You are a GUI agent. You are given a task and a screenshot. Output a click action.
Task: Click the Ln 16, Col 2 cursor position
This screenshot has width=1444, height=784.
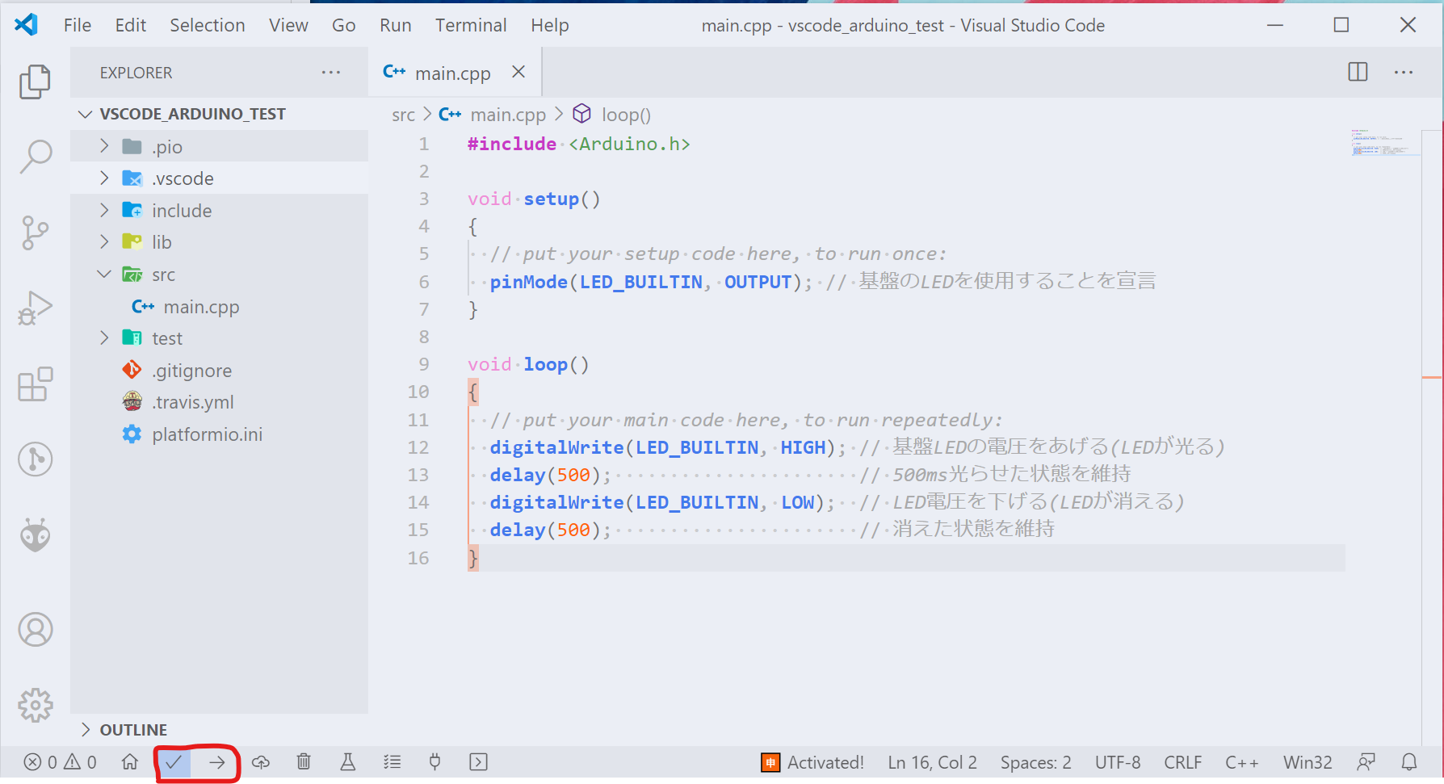[x=932, y=762]
